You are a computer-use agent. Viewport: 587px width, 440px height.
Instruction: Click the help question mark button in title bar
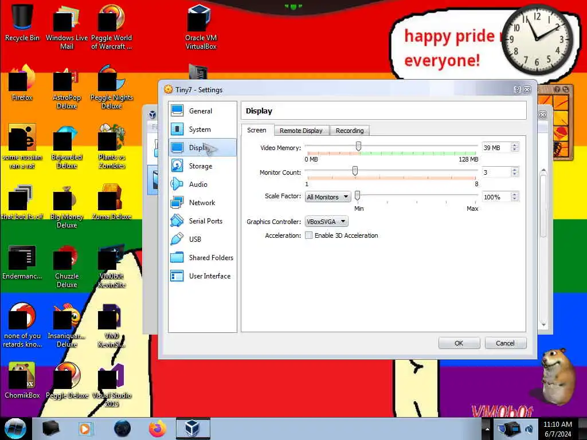tap(518, 89)
